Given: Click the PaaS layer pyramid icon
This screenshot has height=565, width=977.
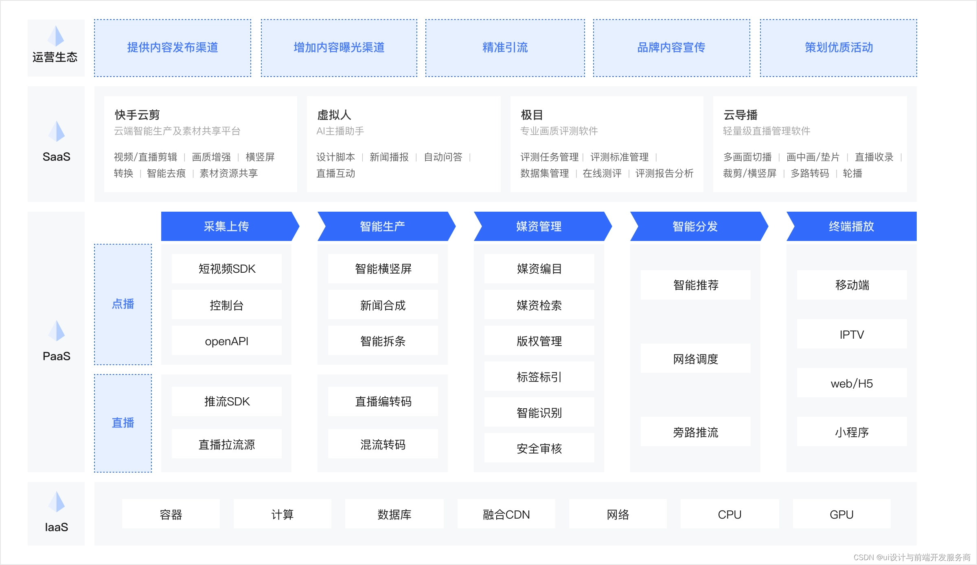Looking at the screenshot, I should [56, 331].
